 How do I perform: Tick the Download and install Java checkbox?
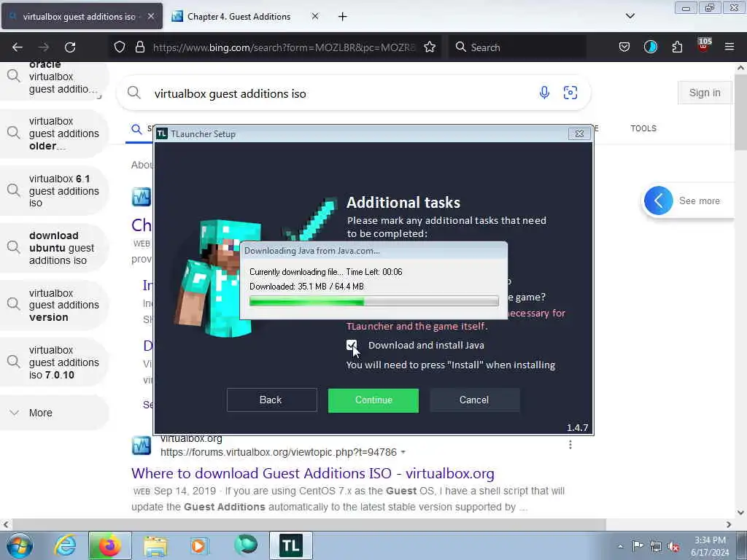click(352, 345)
